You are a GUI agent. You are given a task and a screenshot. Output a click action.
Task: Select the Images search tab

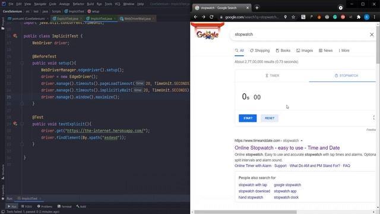tap(305, 51)
